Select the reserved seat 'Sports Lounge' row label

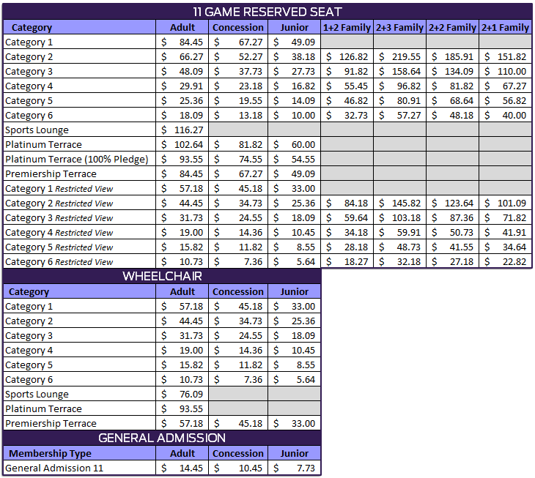point(37,130)
